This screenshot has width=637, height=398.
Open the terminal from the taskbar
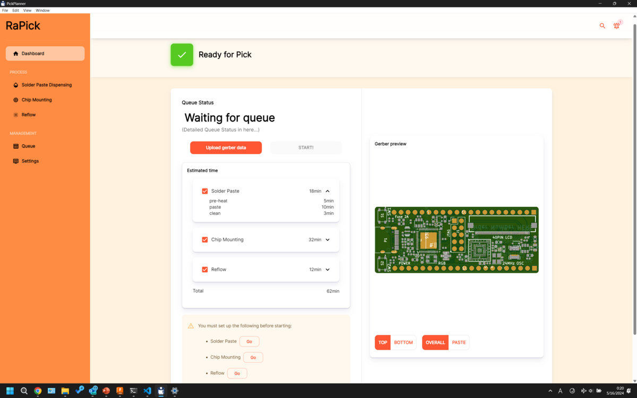[x=134, y=391]
